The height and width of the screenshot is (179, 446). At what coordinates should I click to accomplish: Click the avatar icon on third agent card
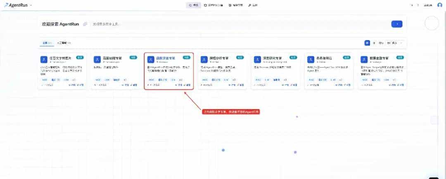(x=150, y=59)
